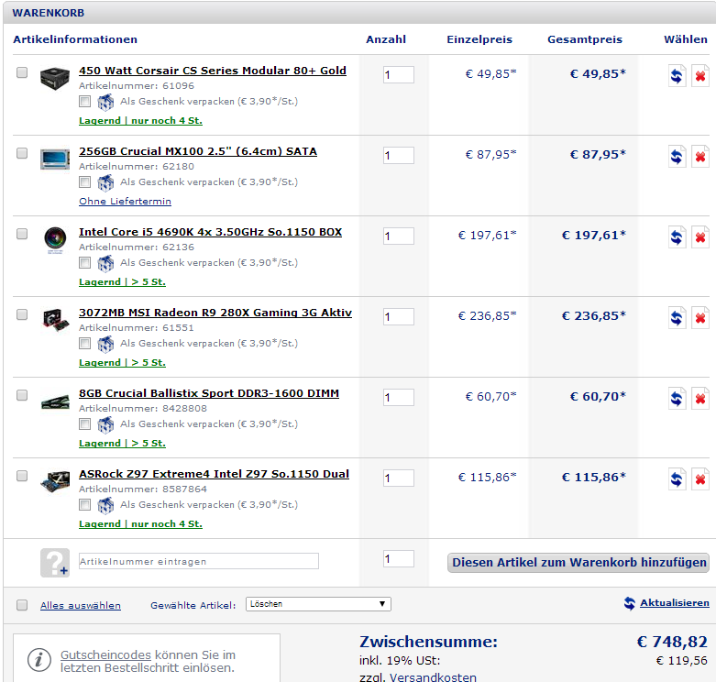The height and width of the screenshot is (682, 716).
Task: Open ASRock Z97 motherboard thumbnail
Action: pos(55,482)
